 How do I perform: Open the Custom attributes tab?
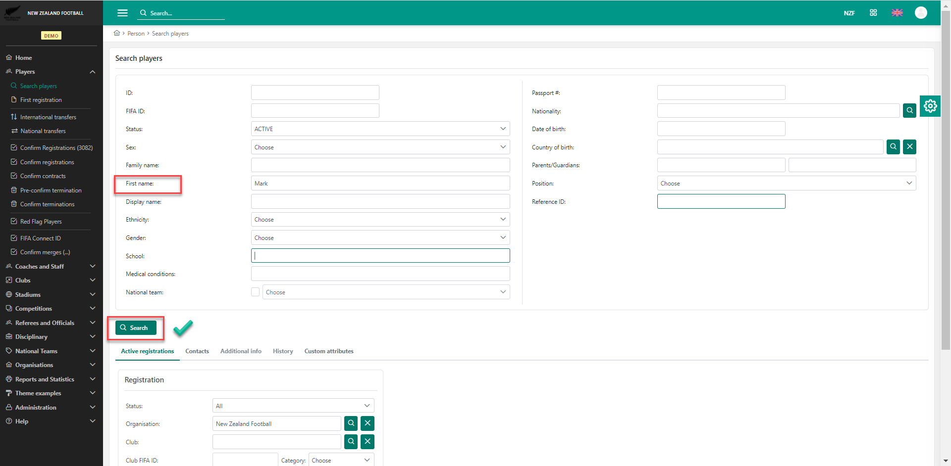pyautogui.click(x=329, y=351)
